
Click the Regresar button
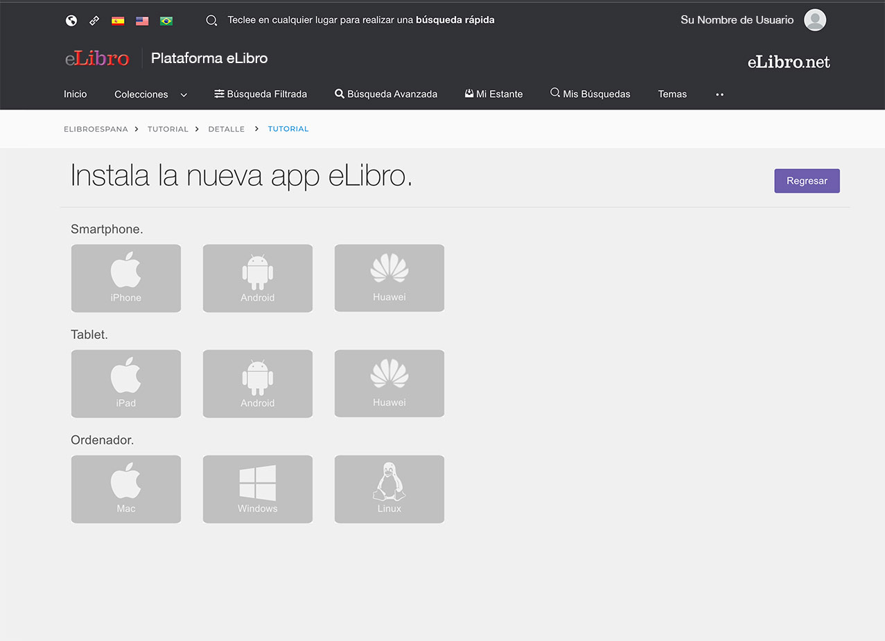[x=807, y=181]
